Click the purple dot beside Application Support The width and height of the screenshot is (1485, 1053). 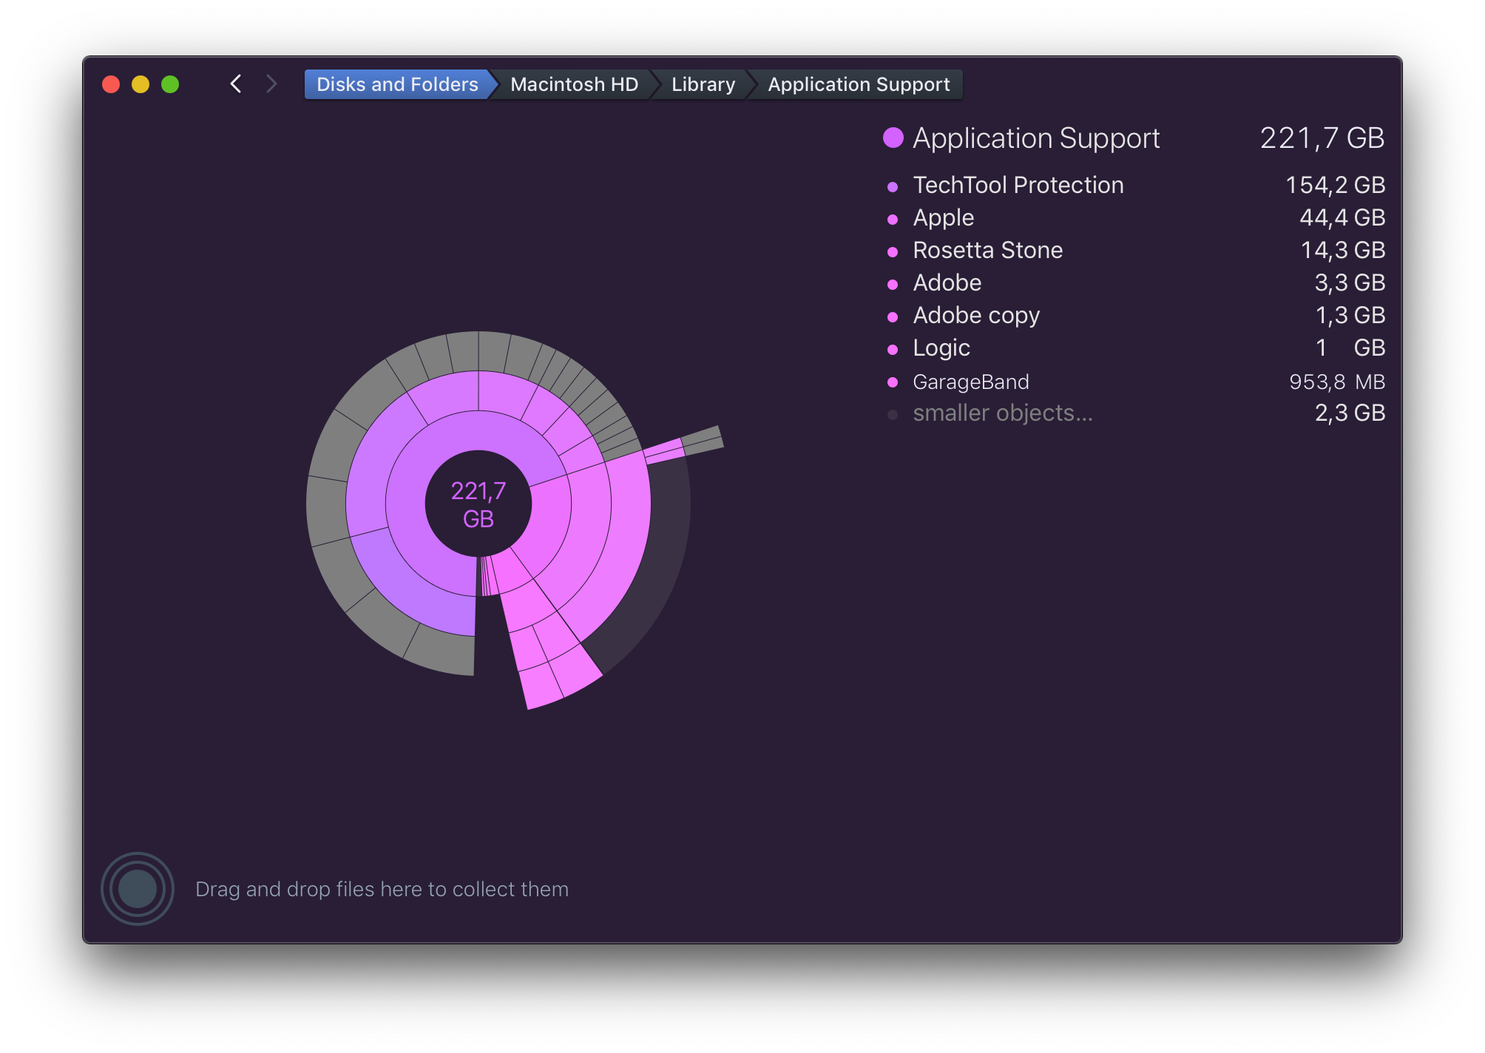893,138
